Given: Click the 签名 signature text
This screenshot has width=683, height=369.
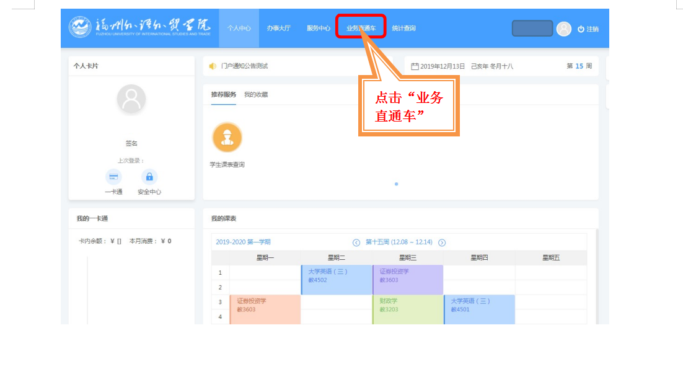Looking at the screenshot, I should (x=131, y=143).
